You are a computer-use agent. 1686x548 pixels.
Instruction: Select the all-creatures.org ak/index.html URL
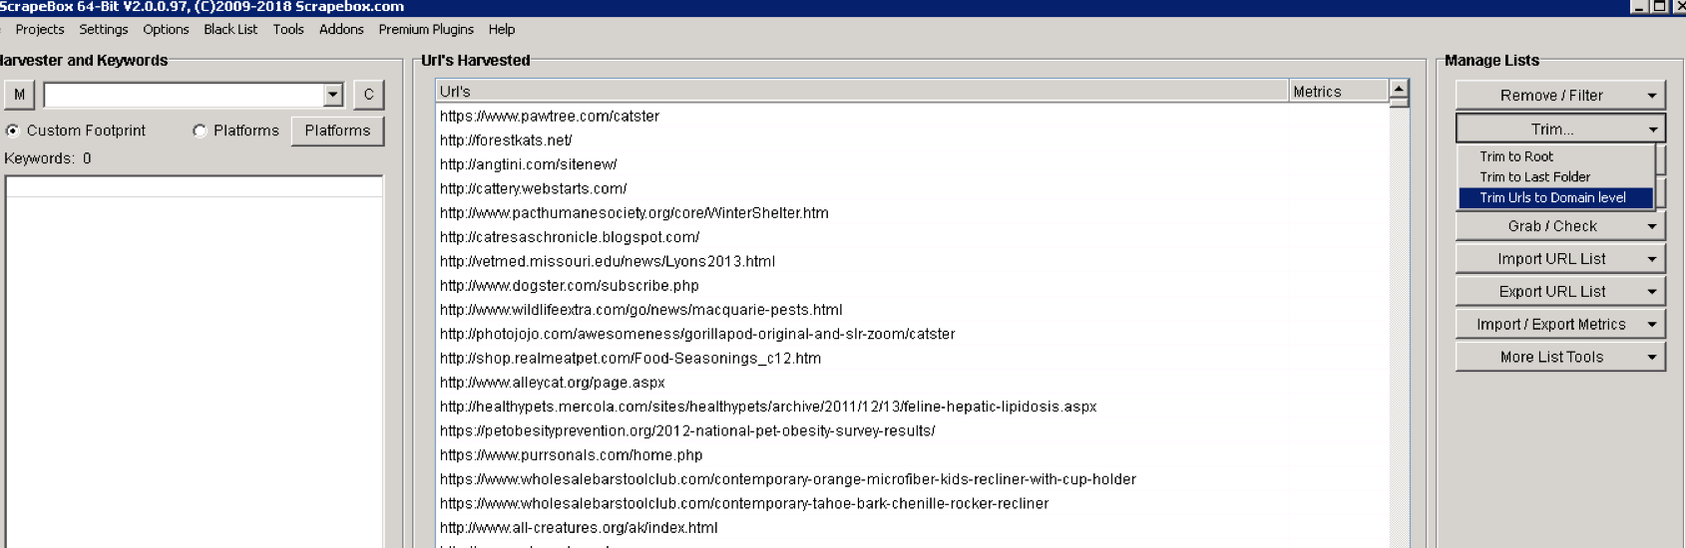[579, 528]
